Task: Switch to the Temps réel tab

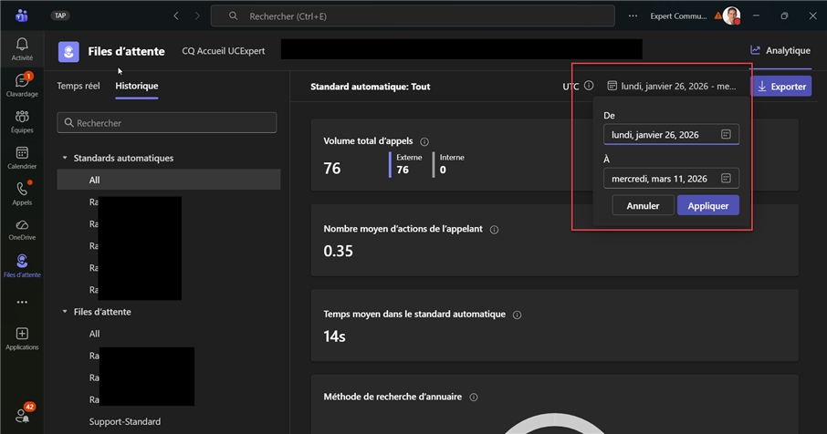Action: point(79,86)
